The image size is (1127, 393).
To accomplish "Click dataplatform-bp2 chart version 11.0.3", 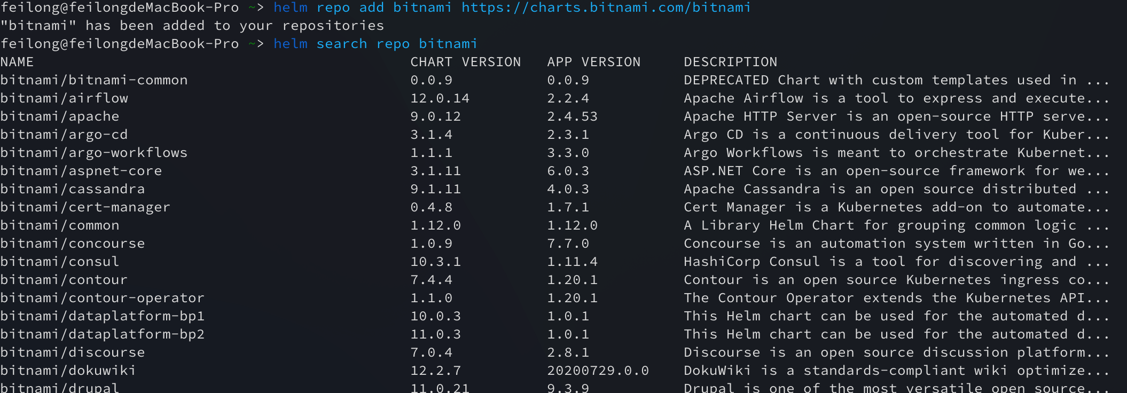I will 436,334.
